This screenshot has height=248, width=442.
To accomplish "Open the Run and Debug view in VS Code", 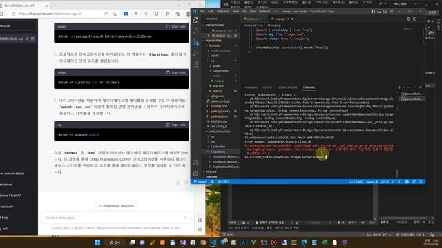I will tap(195, 54).
